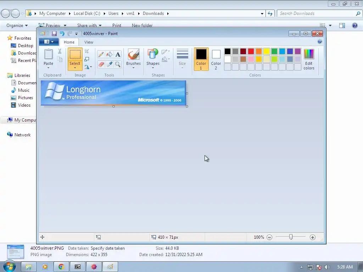Activate Color 1 foreground selector
This screenshot has height=272, width=363.
click(x=201, y=59)
